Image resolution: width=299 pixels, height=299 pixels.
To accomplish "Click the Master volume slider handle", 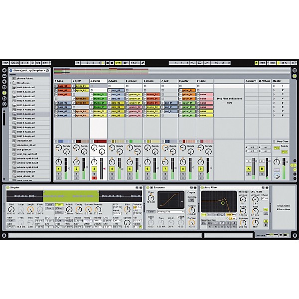I will (x=287, y=162).
